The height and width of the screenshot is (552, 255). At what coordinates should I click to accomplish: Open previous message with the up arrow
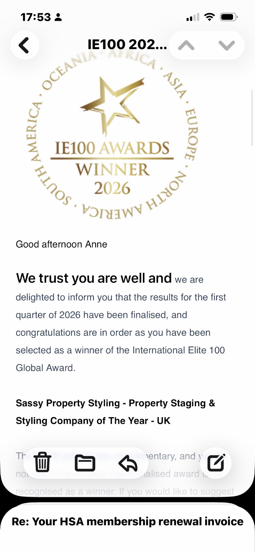pos(186,45)
